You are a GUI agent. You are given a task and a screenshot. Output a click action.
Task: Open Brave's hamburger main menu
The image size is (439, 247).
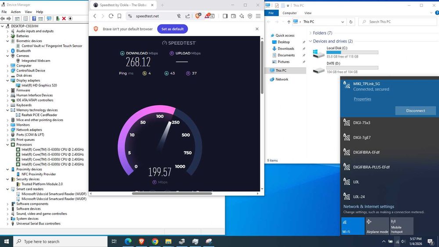258,16
